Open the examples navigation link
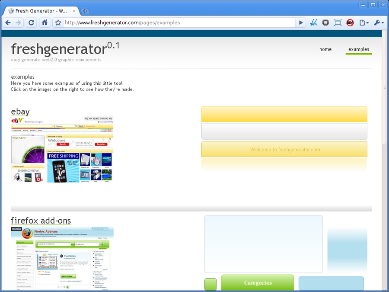 [359, 49]
